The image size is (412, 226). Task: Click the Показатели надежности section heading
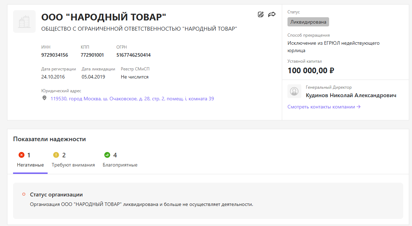tap(49, 139)
